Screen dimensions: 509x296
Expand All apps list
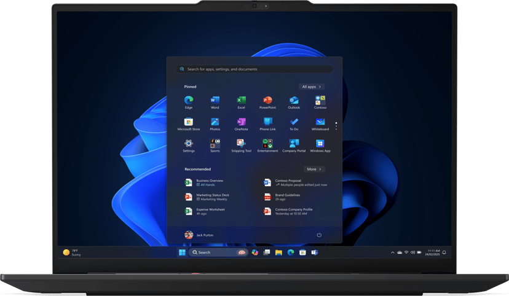click(312, 87)
